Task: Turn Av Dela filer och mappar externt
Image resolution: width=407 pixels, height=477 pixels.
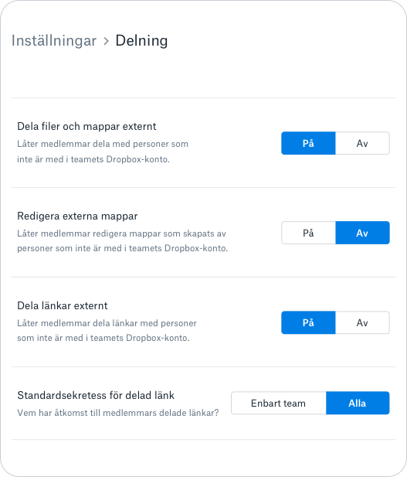Action: [x=362, y=143]
